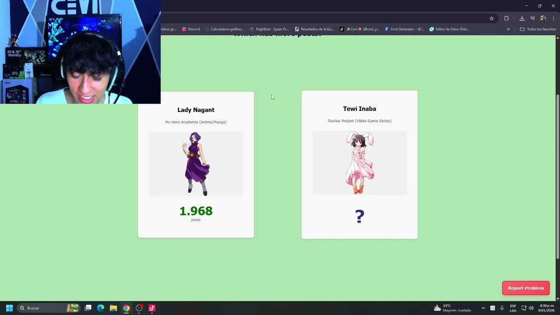Image resolution: width=560 pixels, height=315 pixels.
Task: Open the Todos los favoritos folder
Action: click(x=538, y=29)
